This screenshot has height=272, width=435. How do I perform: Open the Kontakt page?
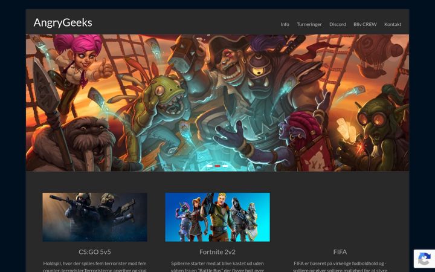point(393,24)
